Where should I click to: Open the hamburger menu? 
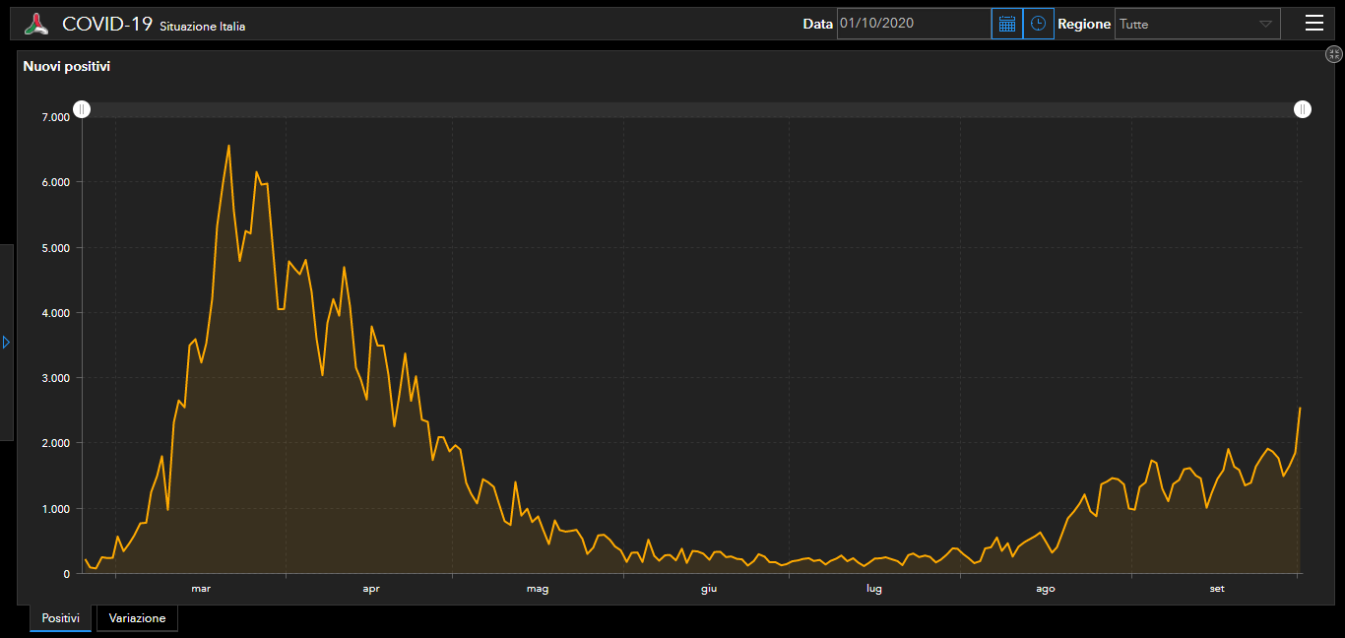(x=1313, y=24)
